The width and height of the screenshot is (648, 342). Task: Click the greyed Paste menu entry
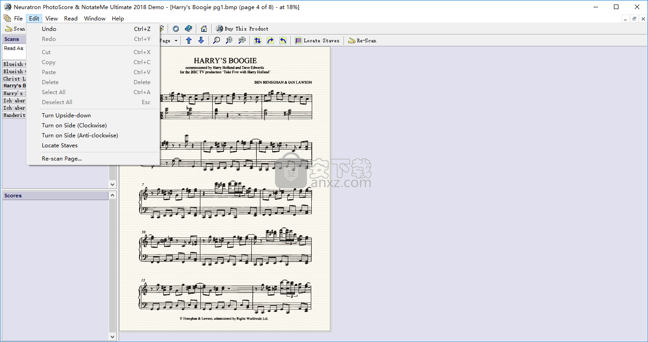(93, 72)
